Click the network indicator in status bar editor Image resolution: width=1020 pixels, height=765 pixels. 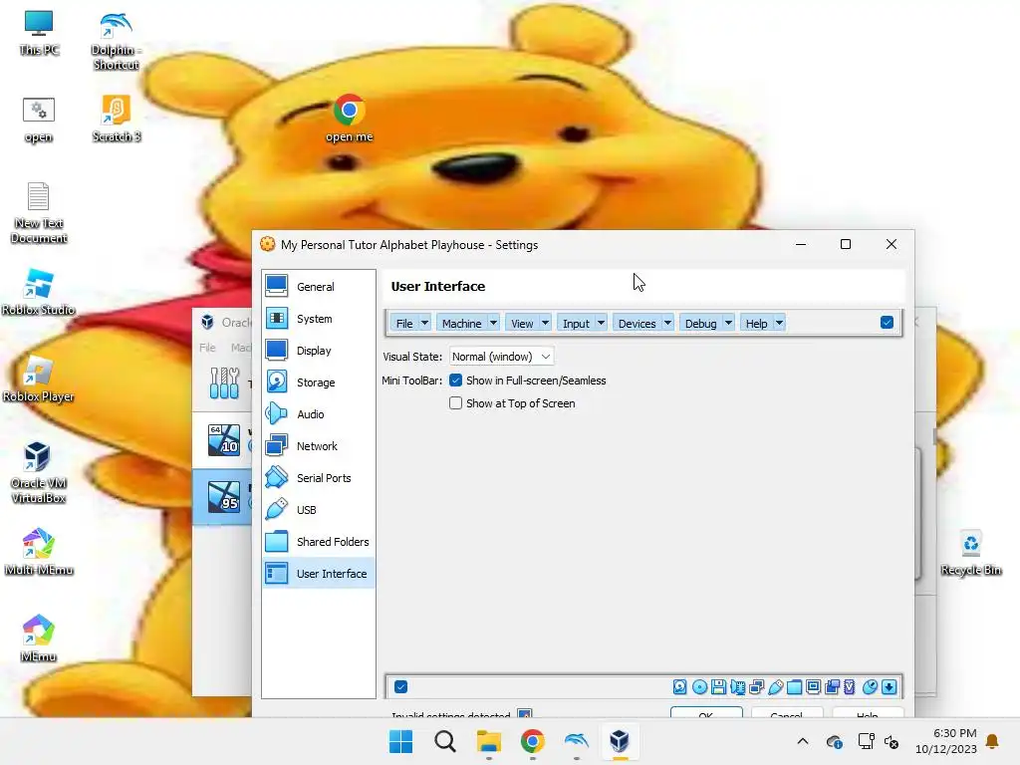click(x=757, y=687)
